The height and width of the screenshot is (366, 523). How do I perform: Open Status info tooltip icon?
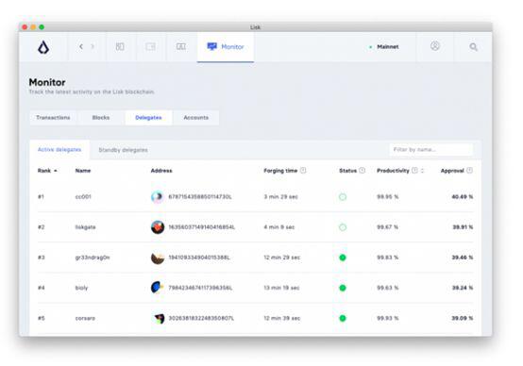362,171
